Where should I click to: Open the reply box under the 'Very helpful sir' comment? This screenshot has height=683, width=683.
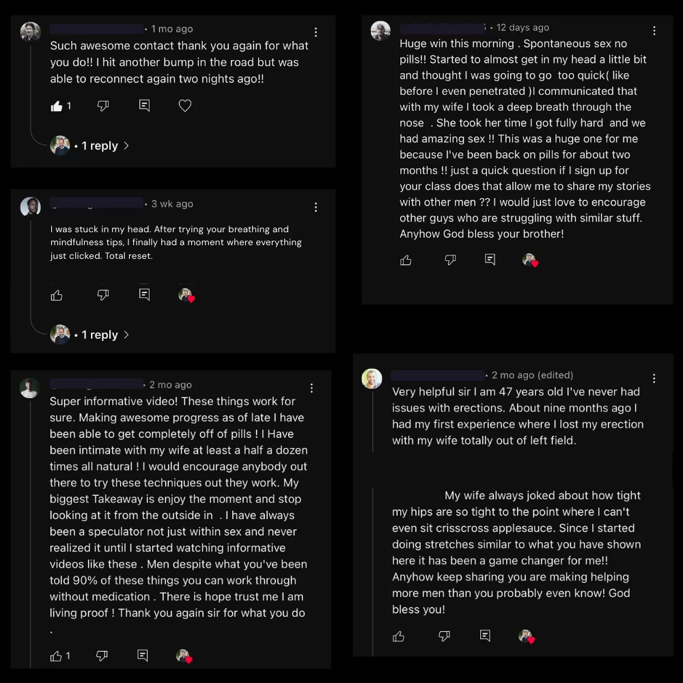(485, 636)
